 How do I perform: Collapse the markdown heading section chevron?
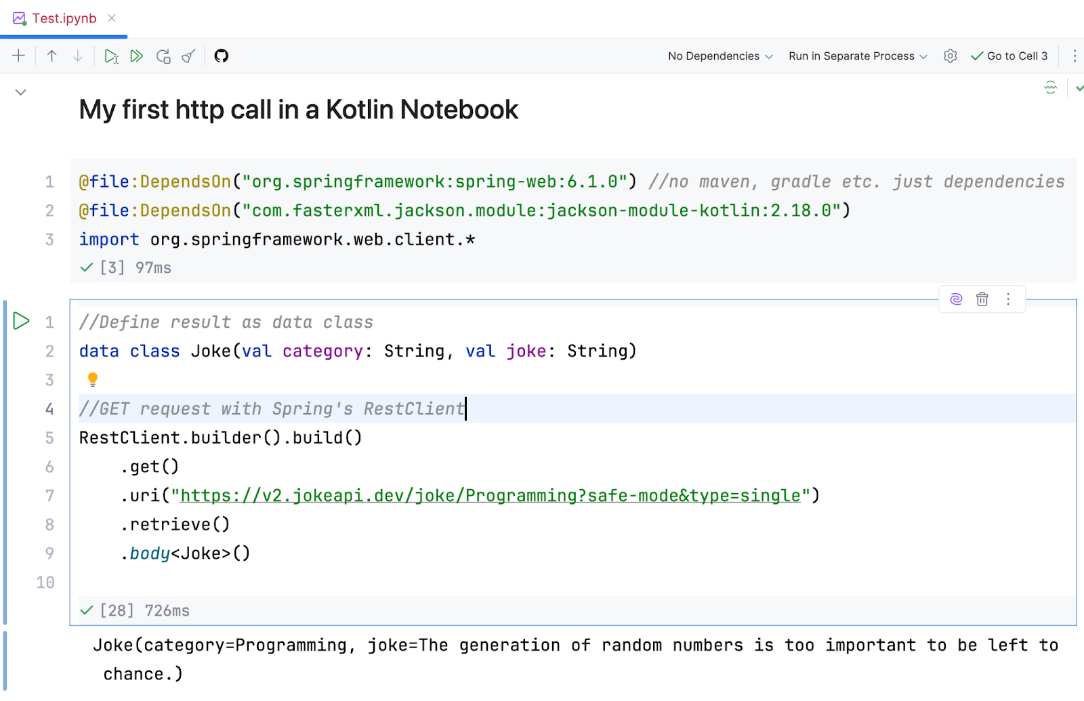point(20,92)
